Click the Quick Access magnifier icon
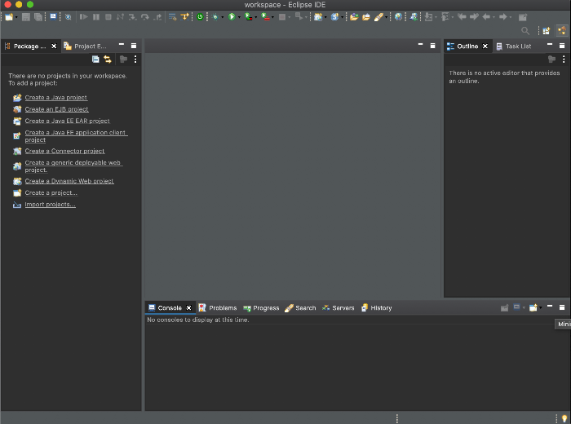 [x=525, y=31]
